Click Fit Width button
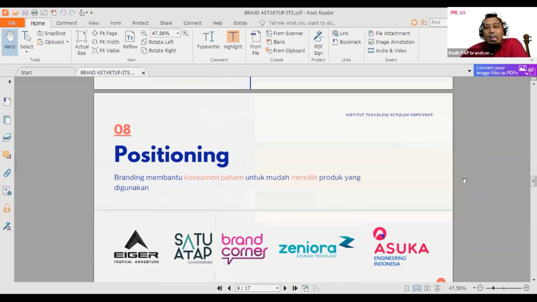Image resolution: width=537 pixels, height=302 pixels. point(106,42)
